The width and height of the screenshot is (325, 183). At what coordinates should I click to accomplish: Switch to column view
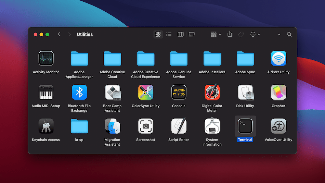click(x=180, y=34)
